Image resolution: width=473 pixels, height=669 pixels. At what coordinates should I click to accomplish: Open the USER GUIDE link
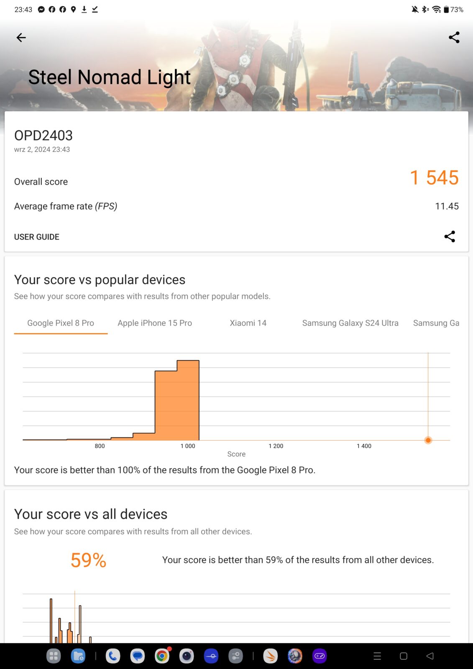37,237
